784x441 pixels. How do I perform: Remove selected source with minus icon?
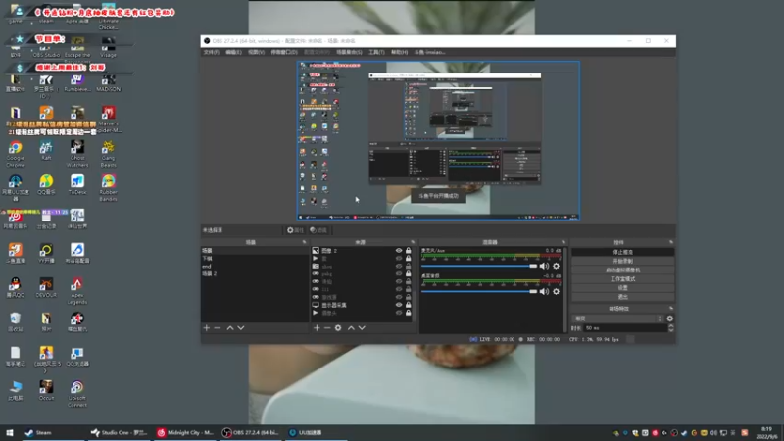pyautogui.click(x=327, y=328)
